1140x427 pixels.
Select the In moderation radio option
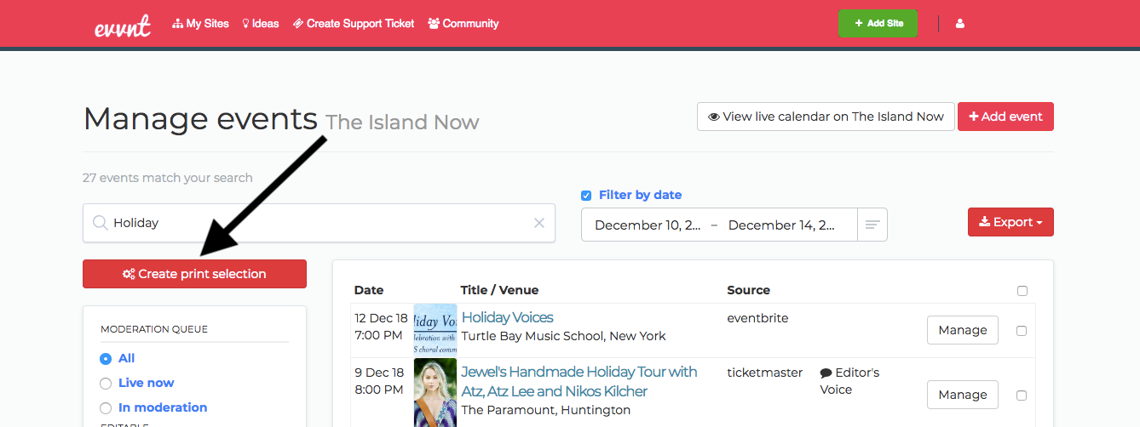[x=106, y=408]
